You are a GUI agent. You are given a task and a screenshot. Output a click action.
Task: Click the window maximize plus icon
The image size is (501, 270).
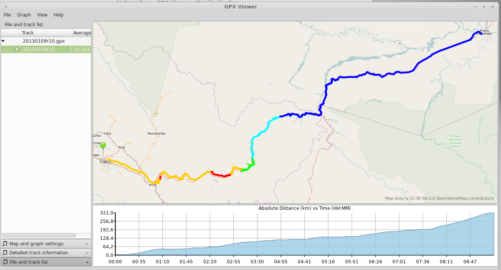(x=484, y=7)
